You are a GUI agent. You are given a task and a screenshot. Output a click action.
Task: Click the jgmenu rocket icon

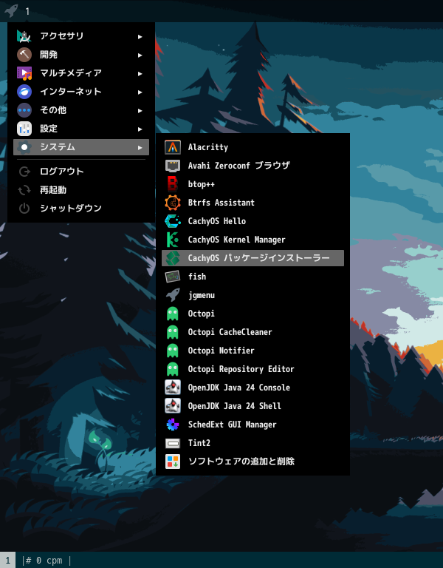[x=173, y=295]
